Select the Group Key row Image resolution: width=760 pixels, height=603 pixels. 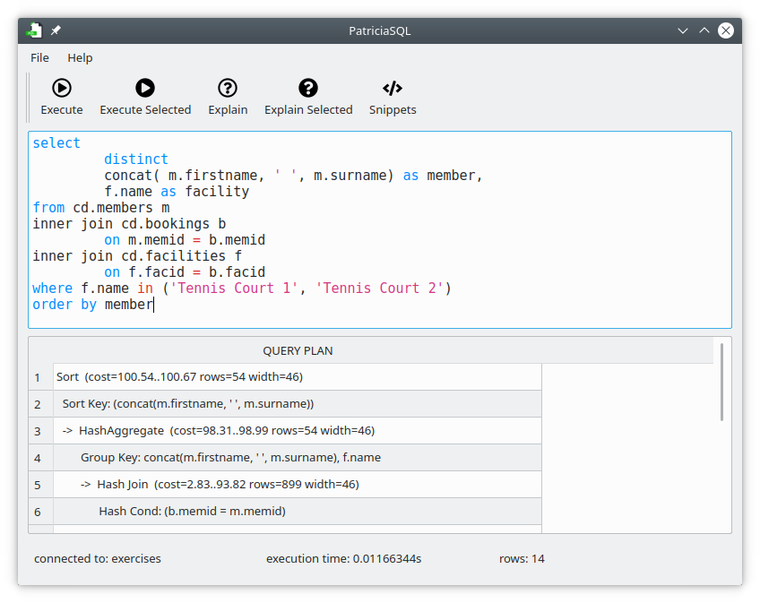coord(269,457)
